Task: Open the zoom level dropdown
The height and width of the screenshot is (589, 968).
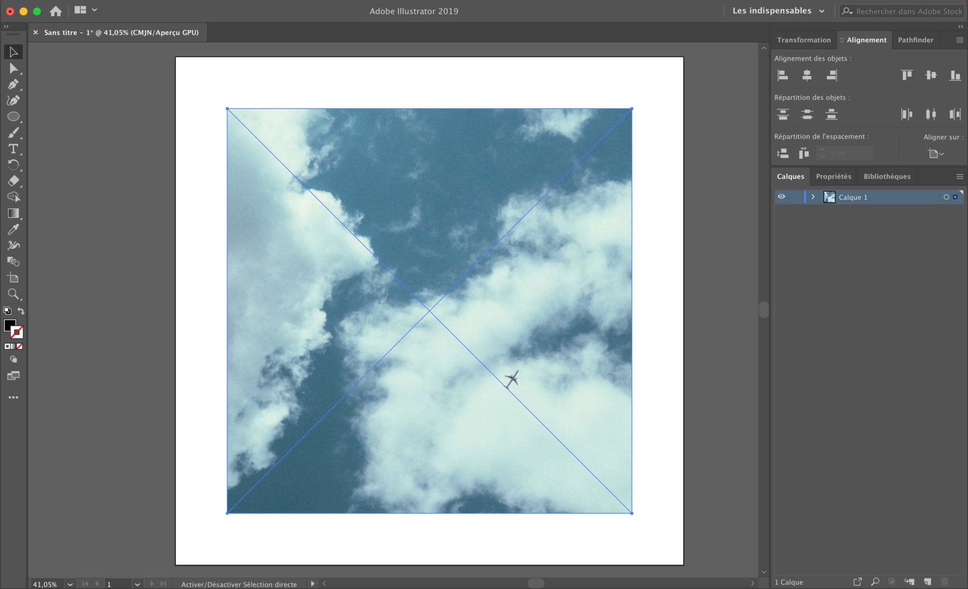Action: [x=70, y=584]
